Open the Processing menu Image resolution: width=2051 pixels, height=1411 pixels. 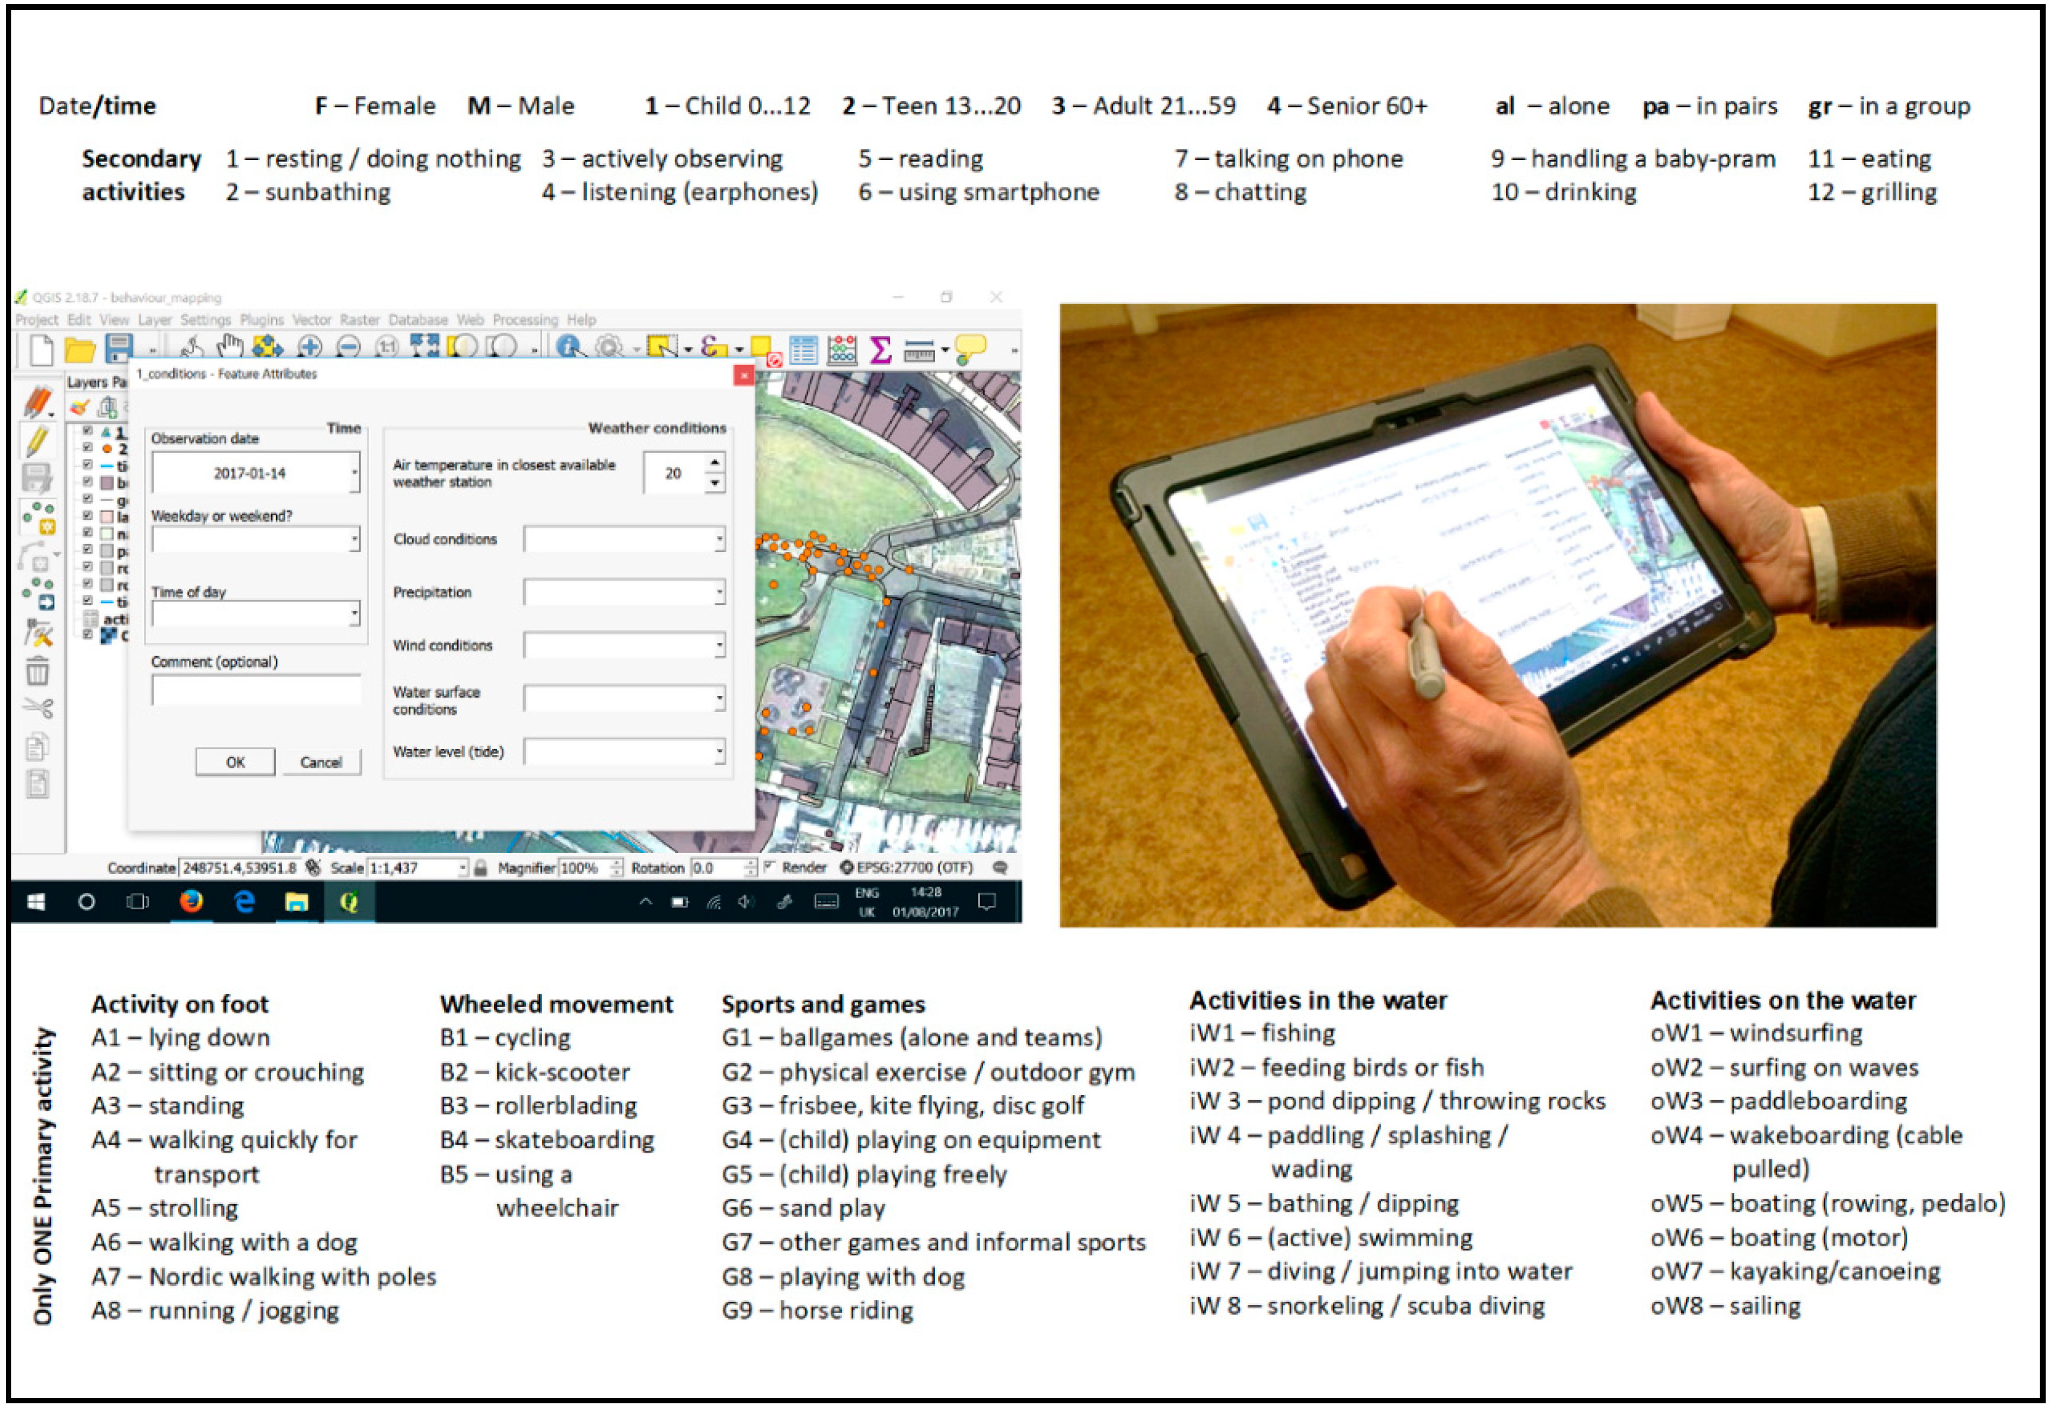point(525,320)
